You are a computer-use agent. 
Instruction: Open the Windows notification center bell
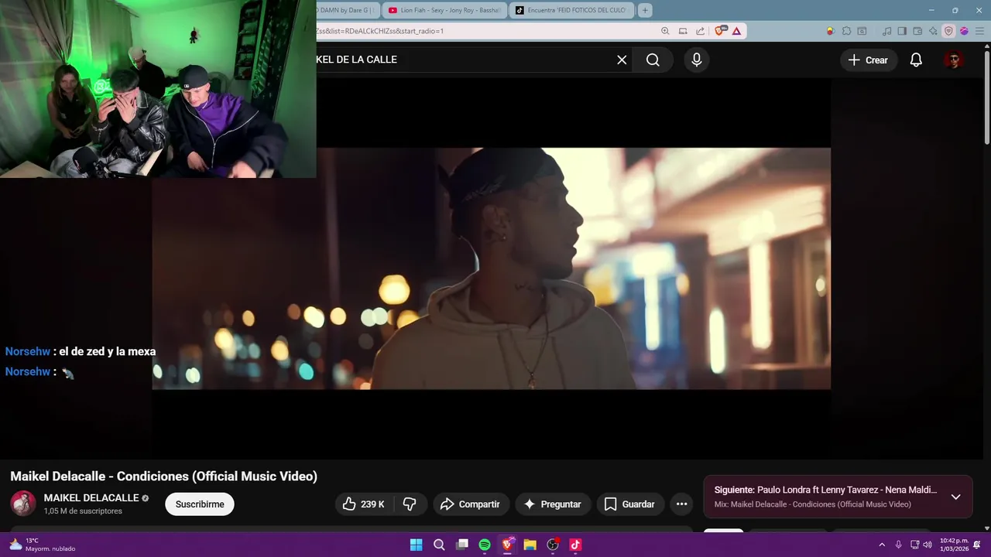977,545
